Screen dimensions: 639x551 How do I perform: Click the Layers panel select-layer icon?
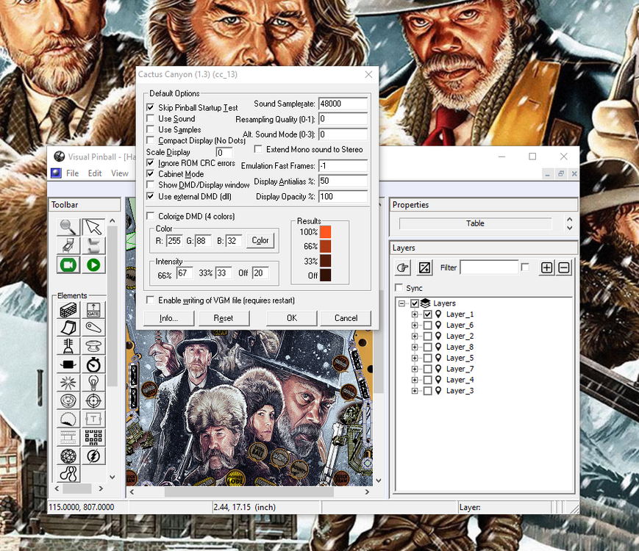coord(424,267)
